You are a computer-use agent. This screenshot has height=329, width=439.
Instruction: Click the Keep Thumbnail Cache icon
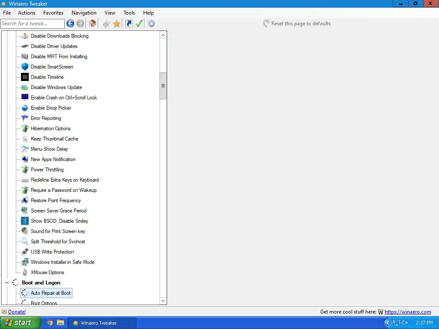pos(24,139)
